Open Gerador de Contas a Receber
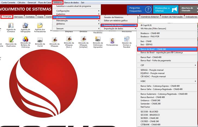The image size is (198, 127). pos(127,39)
